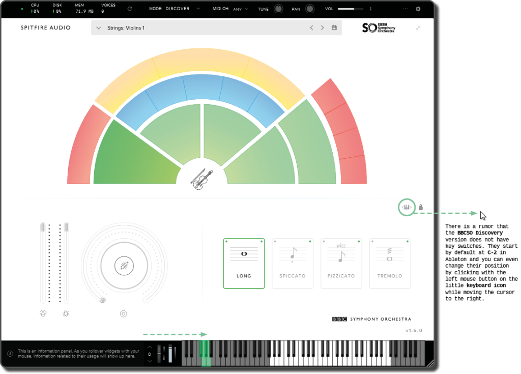
Task: Click the pitch wheel beside the octave stepper
Action: [160, 354]
